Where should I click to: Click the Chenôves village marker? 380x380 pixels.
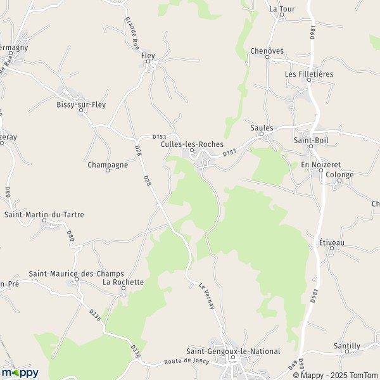tap(267, 57)
